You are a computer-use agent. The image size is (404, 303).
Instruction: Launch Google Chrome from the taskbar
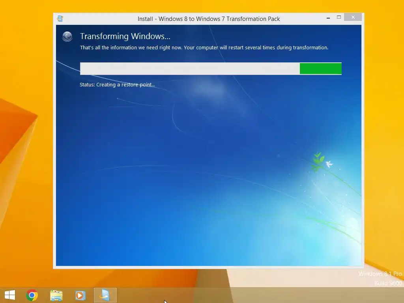pos(32,295)
